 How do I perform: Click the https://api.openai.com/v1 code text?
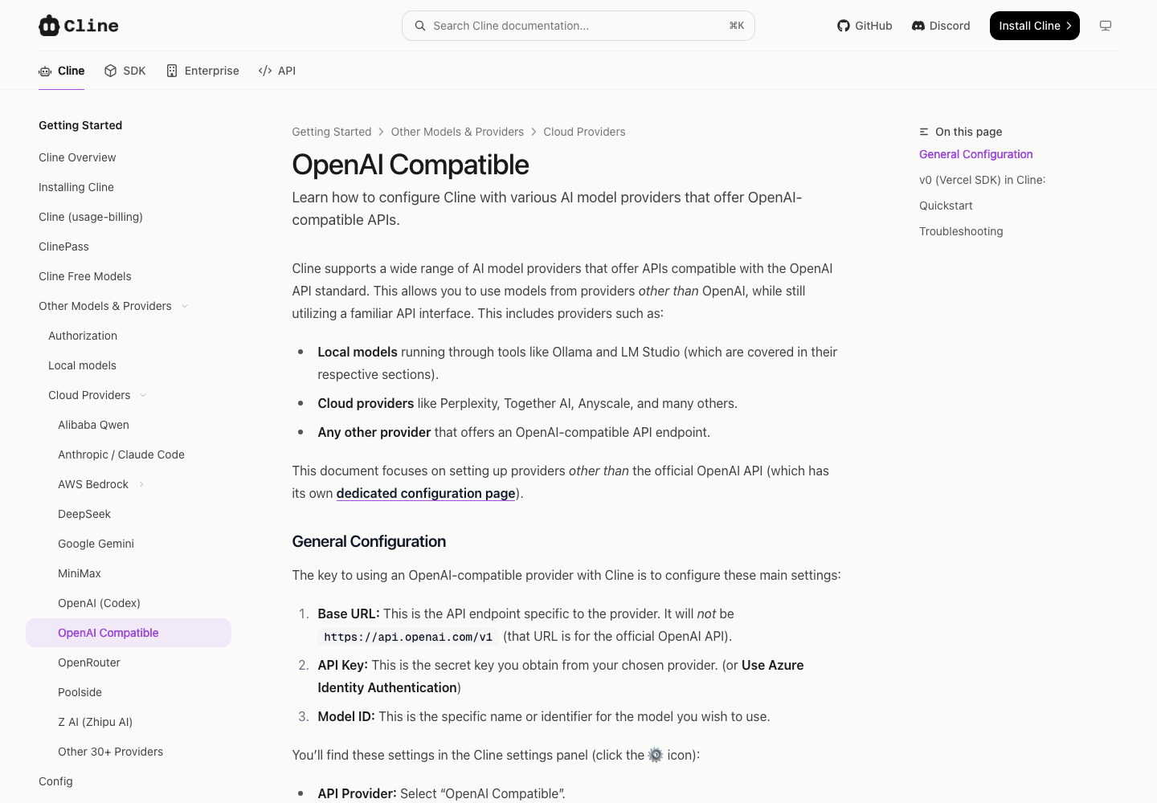click(408, 637)
